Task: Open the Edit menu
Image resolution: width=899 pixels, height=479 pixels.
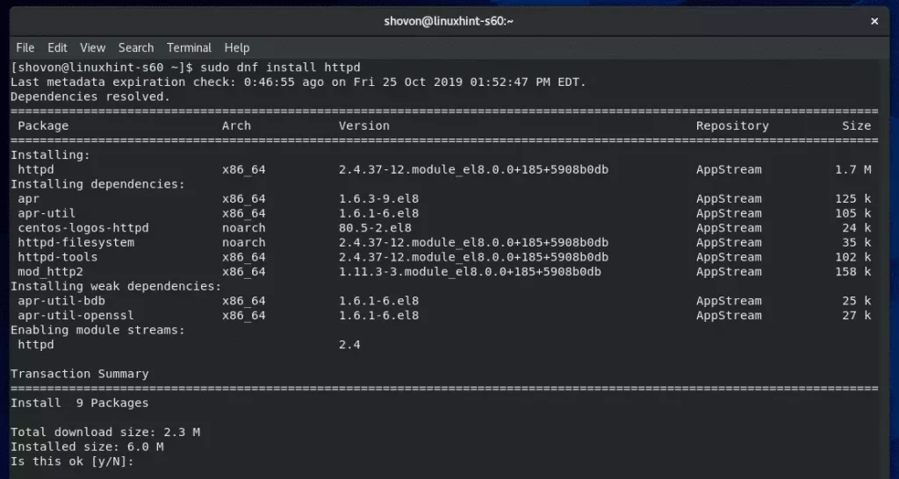Action: [57, 47]
